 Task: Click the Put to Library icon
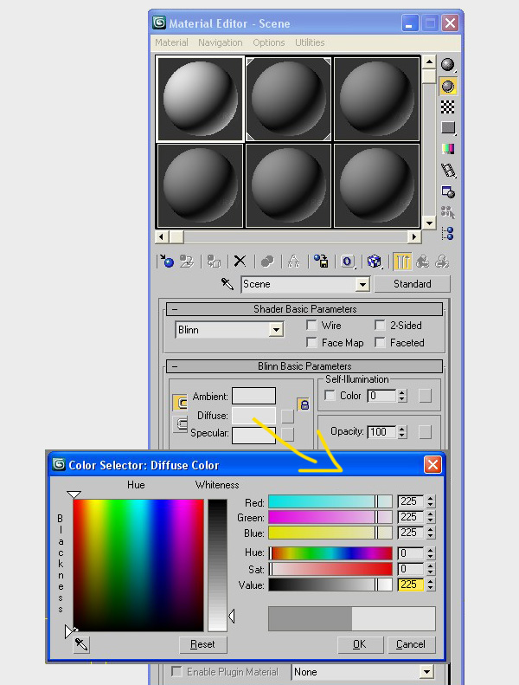tap(321, 261)
